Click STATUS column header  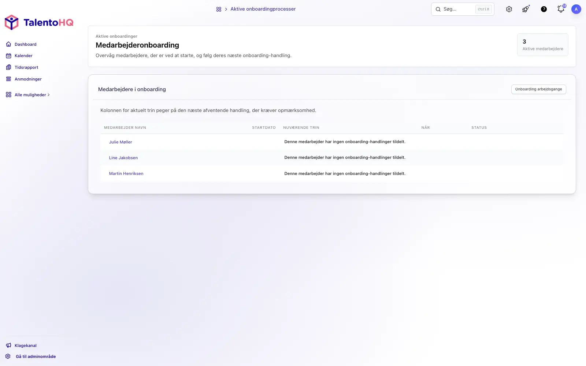(x=479, y=128)
